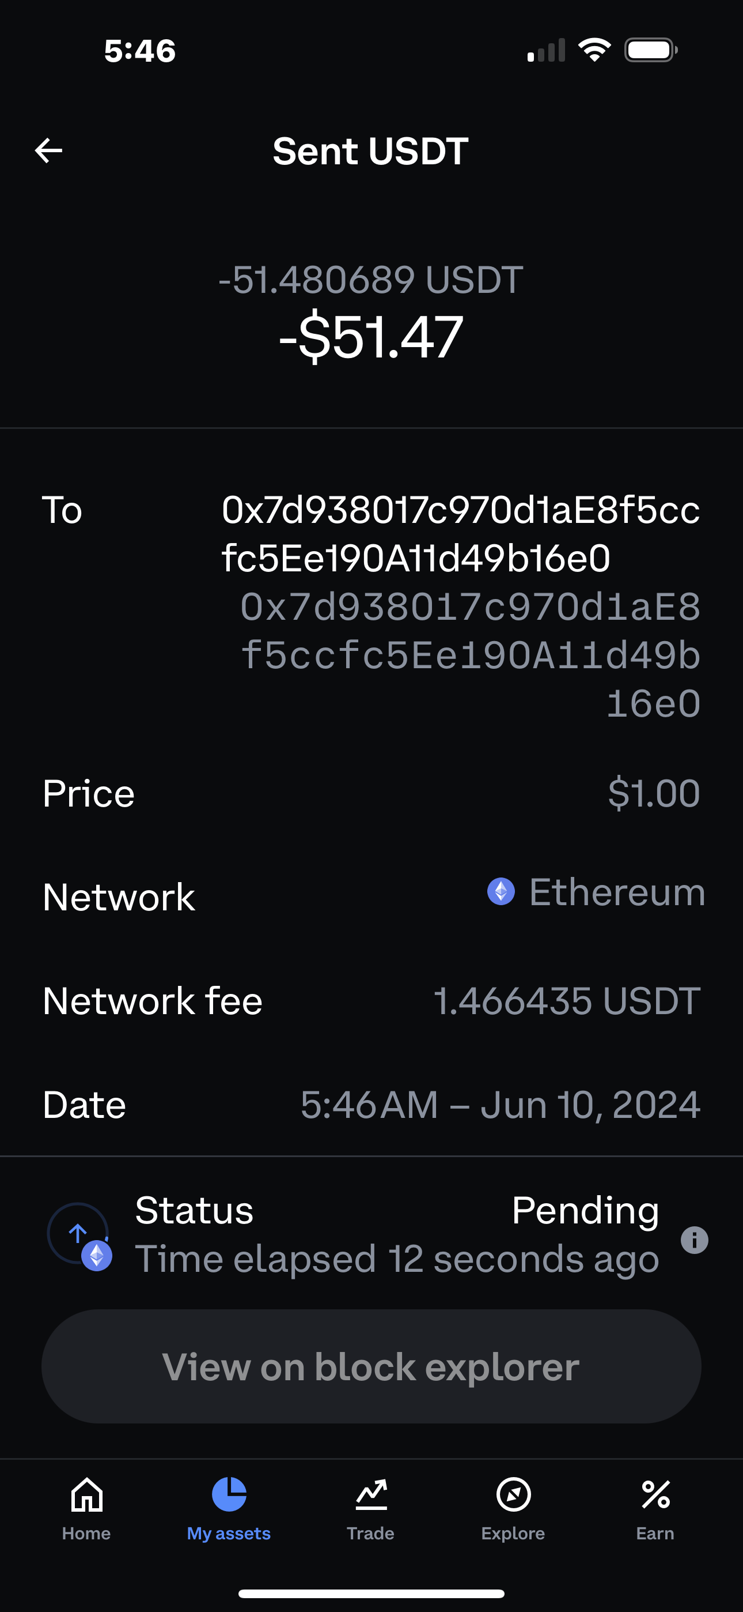Tap the Pending status text

[585, 1210]
